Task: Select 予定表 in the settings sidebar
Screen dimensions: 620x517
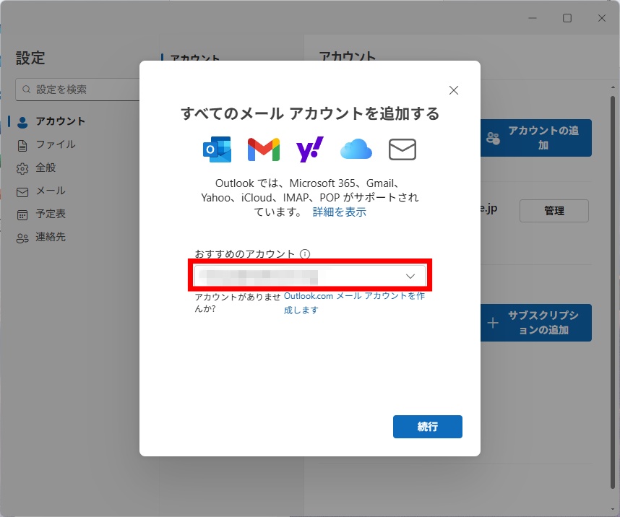Action: coord(51,214)
